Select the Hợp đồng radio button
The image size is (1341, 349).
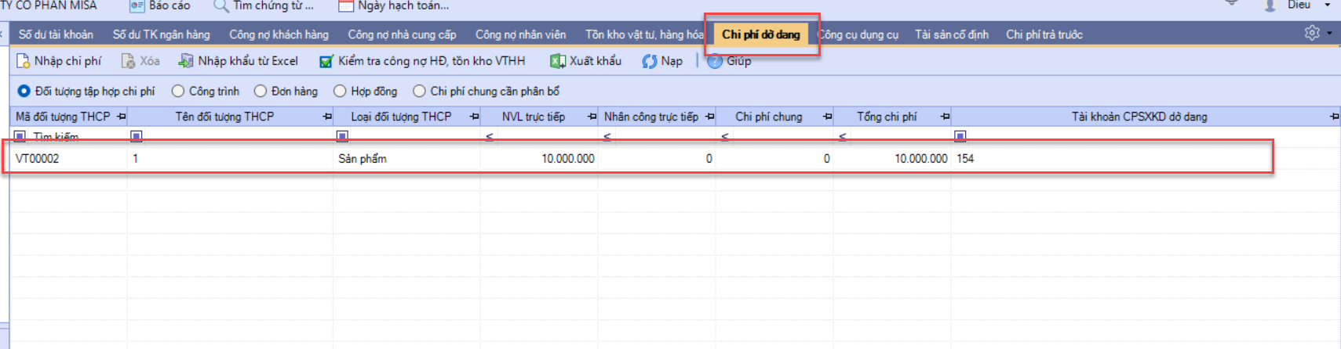coord(340,92)
